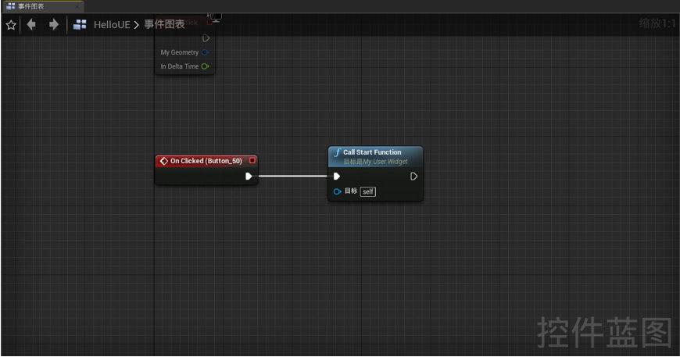Click the function f icon on Call Start Function
This screenshot has width=680, height=357.
coord(337,152)
